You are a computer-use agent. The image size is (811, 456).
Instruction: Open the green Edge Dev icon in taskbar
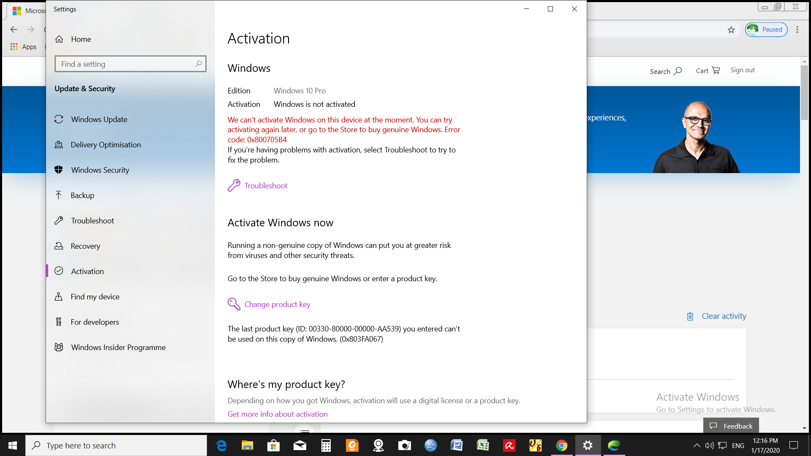(x=614, y=445)
